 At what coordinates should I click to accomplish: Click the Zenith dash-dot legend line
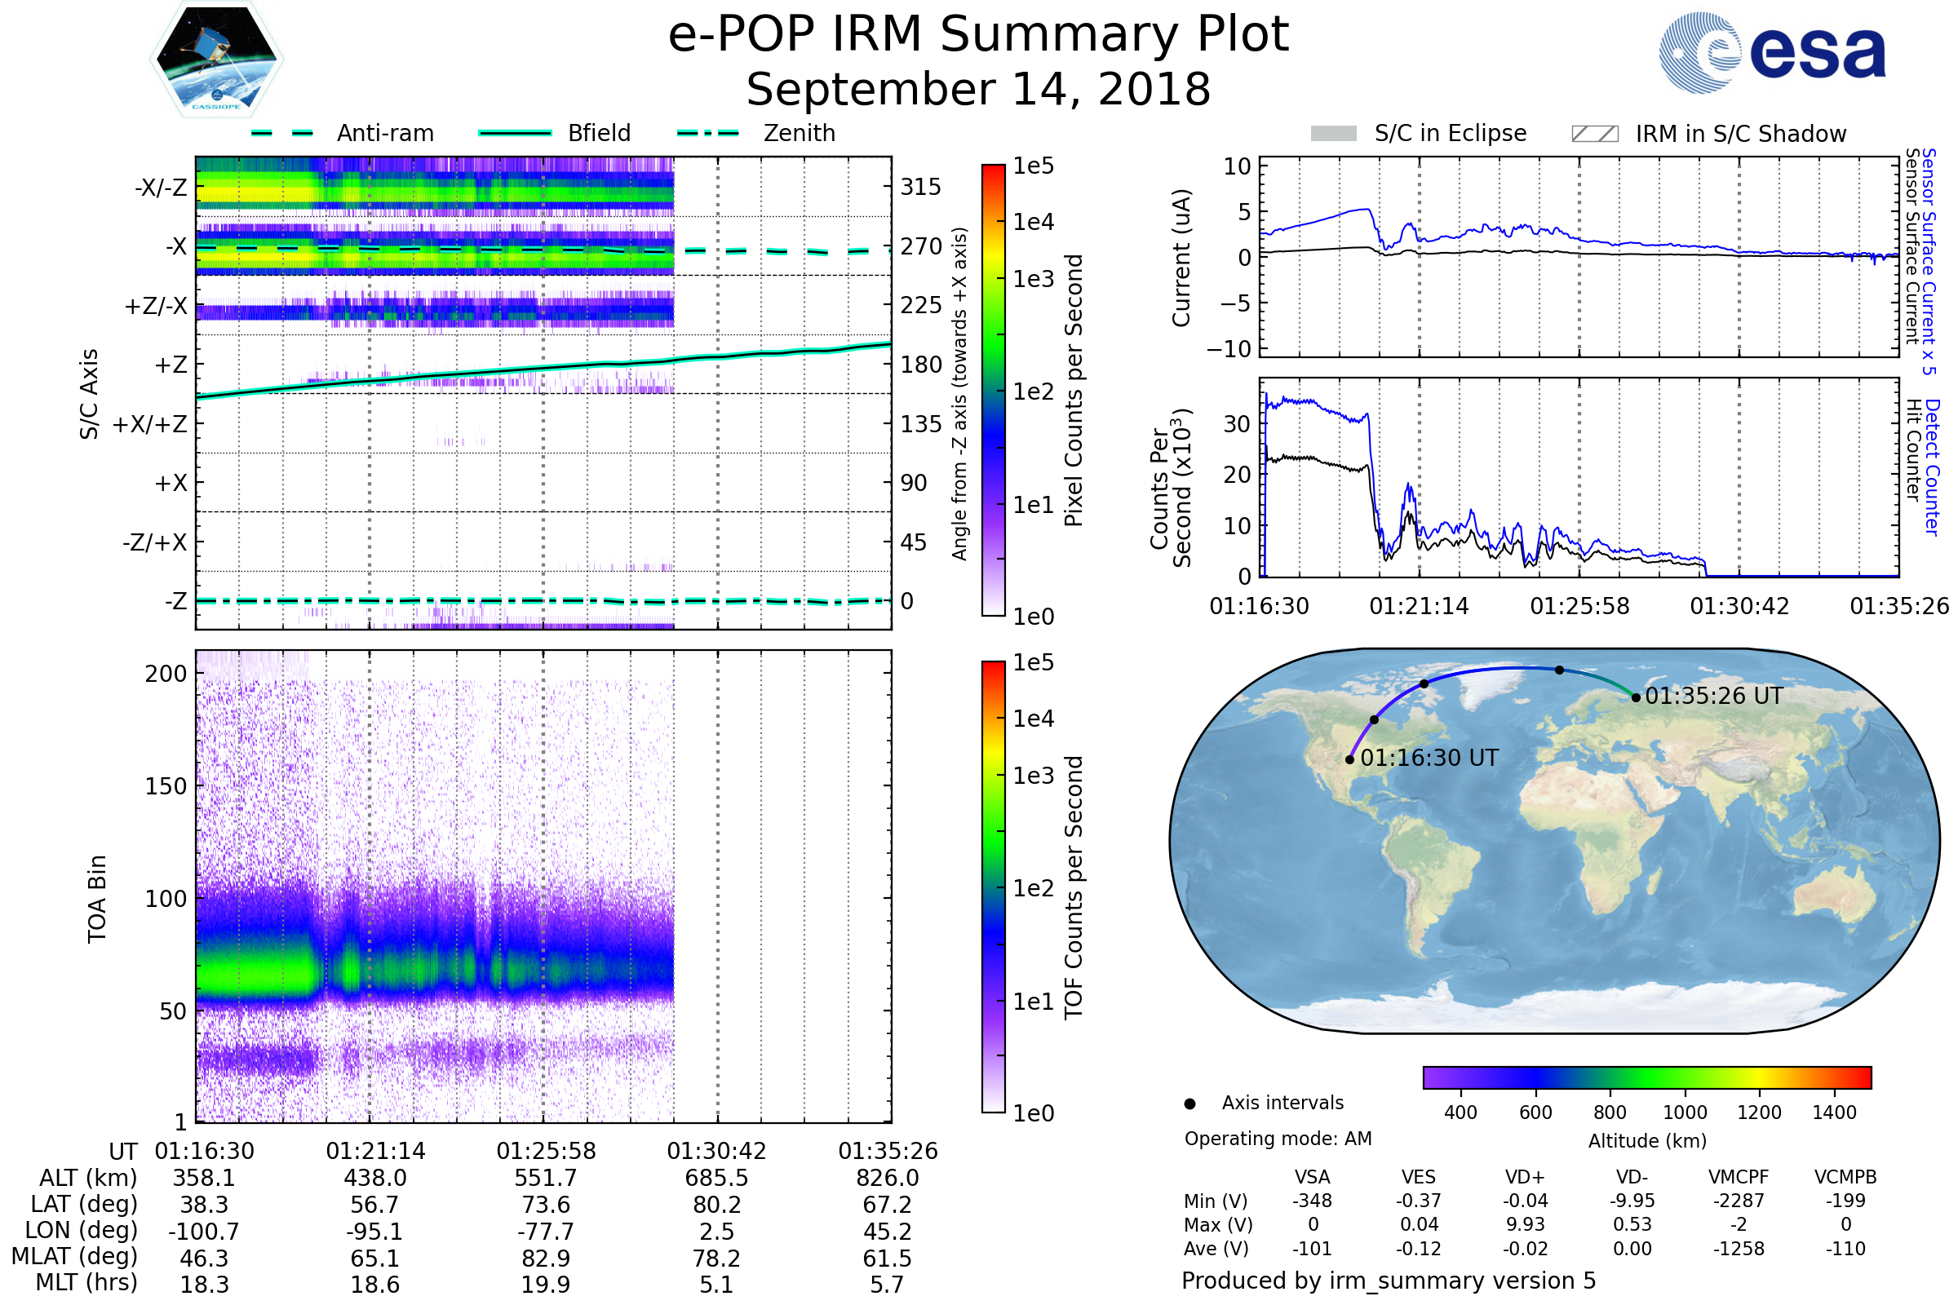(708, 133)
